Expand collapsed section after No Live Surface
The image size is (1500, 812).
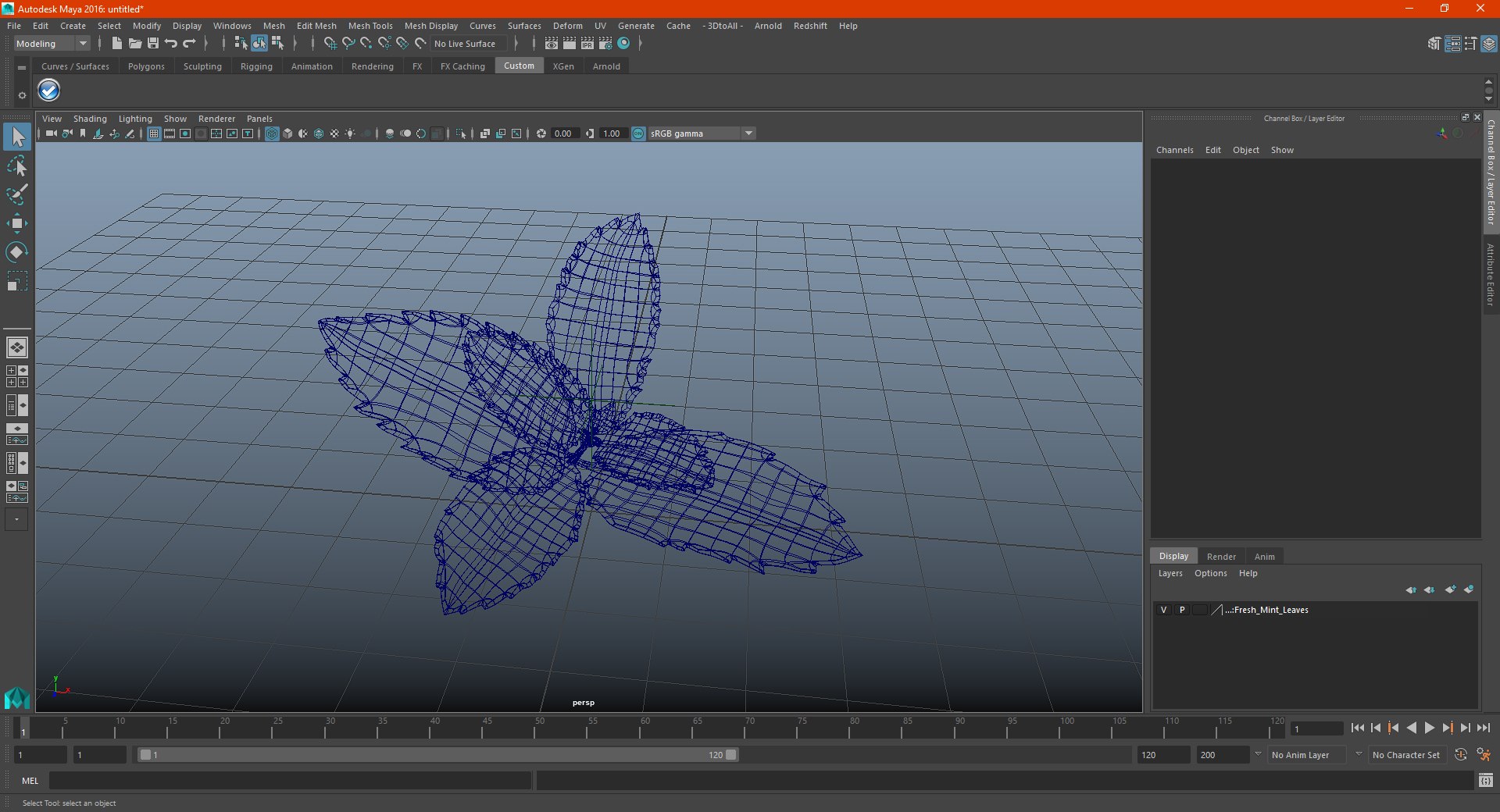(x=516, y=44)
